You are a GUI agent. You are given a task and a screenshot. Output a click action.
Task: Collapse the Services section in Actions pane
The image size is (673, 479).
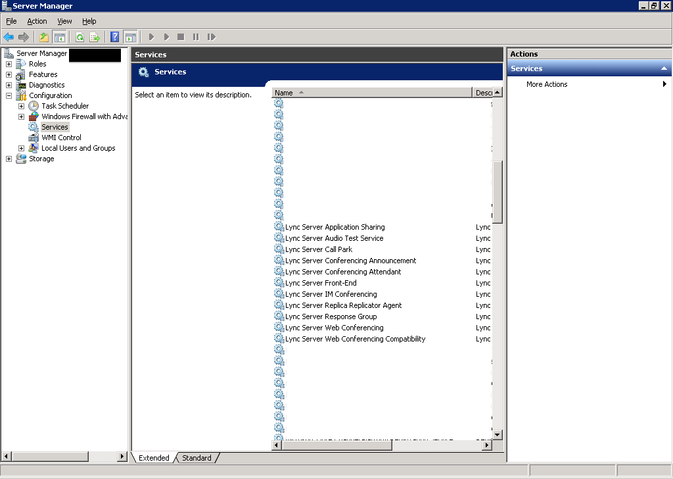(664, 68)
